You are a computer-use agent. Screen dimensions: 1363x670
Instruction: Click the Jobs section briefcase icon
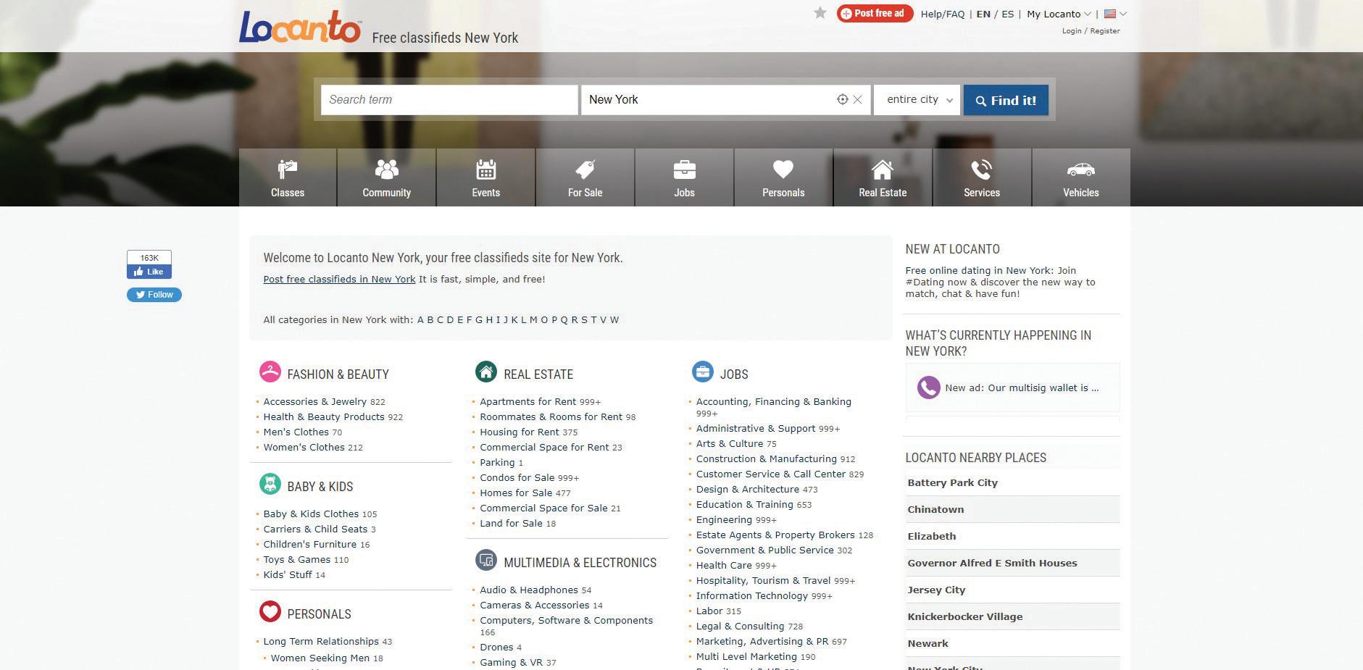pos(702,372)
